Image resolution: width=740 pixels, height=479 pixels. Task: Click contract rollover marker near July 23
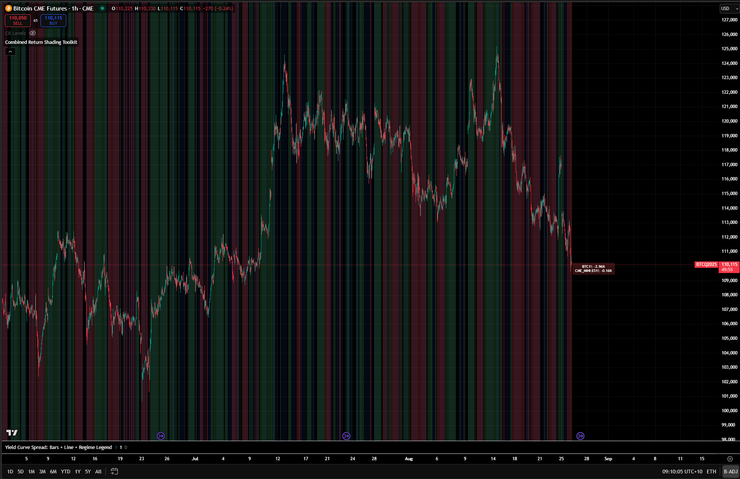(x=346, y=436)
